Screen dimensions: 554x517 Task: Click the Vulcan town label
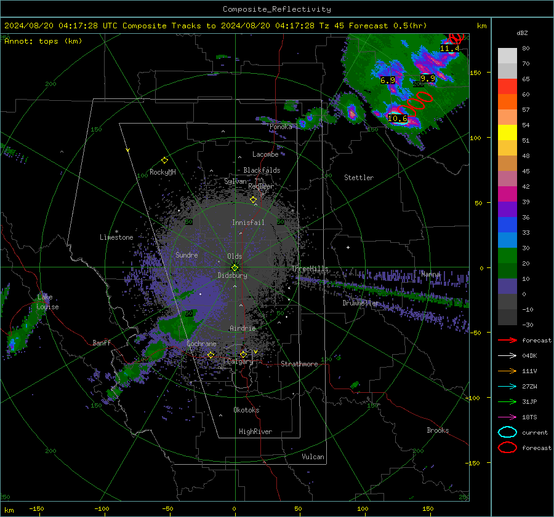(313, 457)
